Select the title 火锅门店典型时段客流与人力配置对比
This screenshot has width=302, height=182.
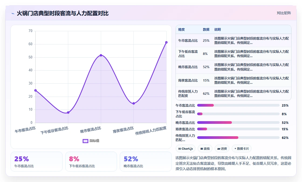(x=63, y=13)
